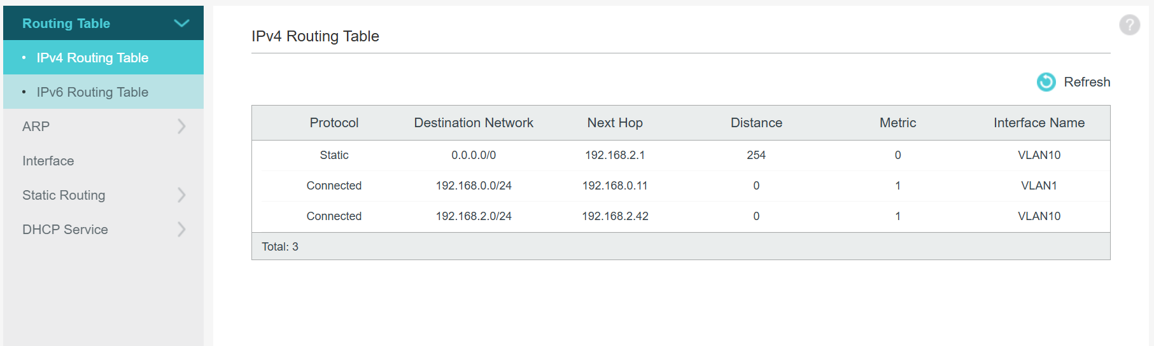Screen dimensions: 1154x346
Task: Open the IPv4 Routing Table page
Action: (92, 58)
